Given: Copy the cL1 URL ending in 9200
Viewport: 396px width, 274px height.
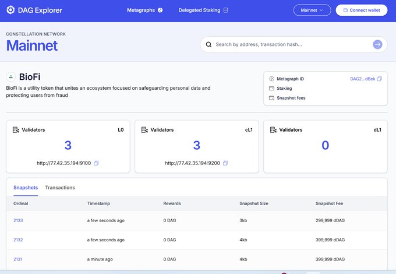Looking at the screenshot, I should tap(225, 163).
